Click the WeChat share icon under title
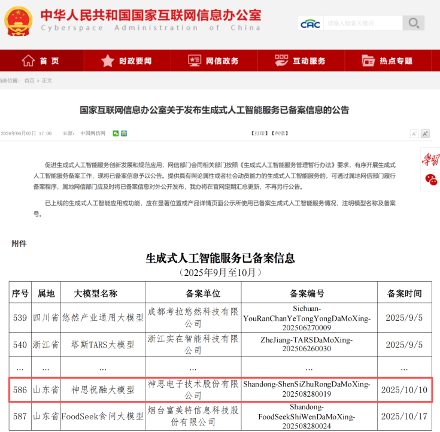The image size is (440, 432). coord(116,133)
